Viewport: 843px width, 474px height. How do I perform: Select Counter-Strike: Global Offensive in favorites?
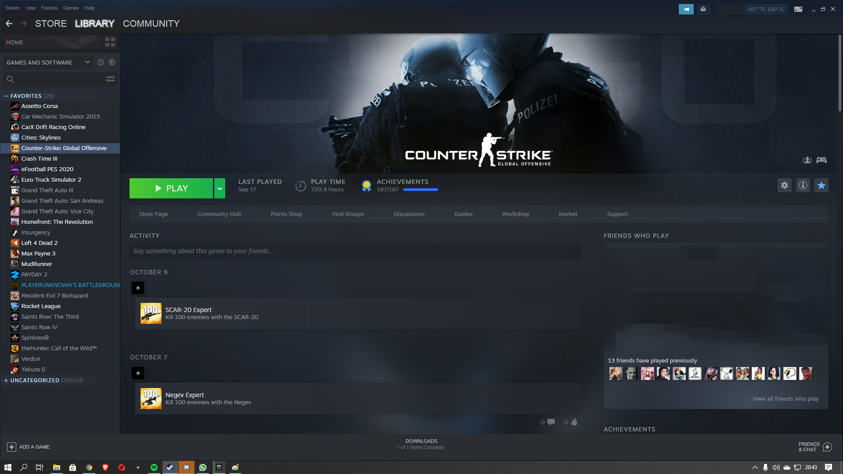63,147
